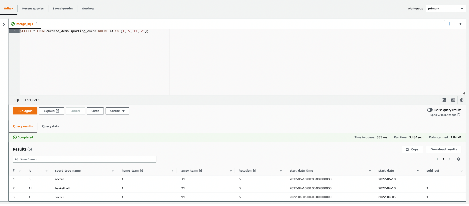469x206 pixels.
Task: Edit the reuse results time link icon
Action: (459, 115)
